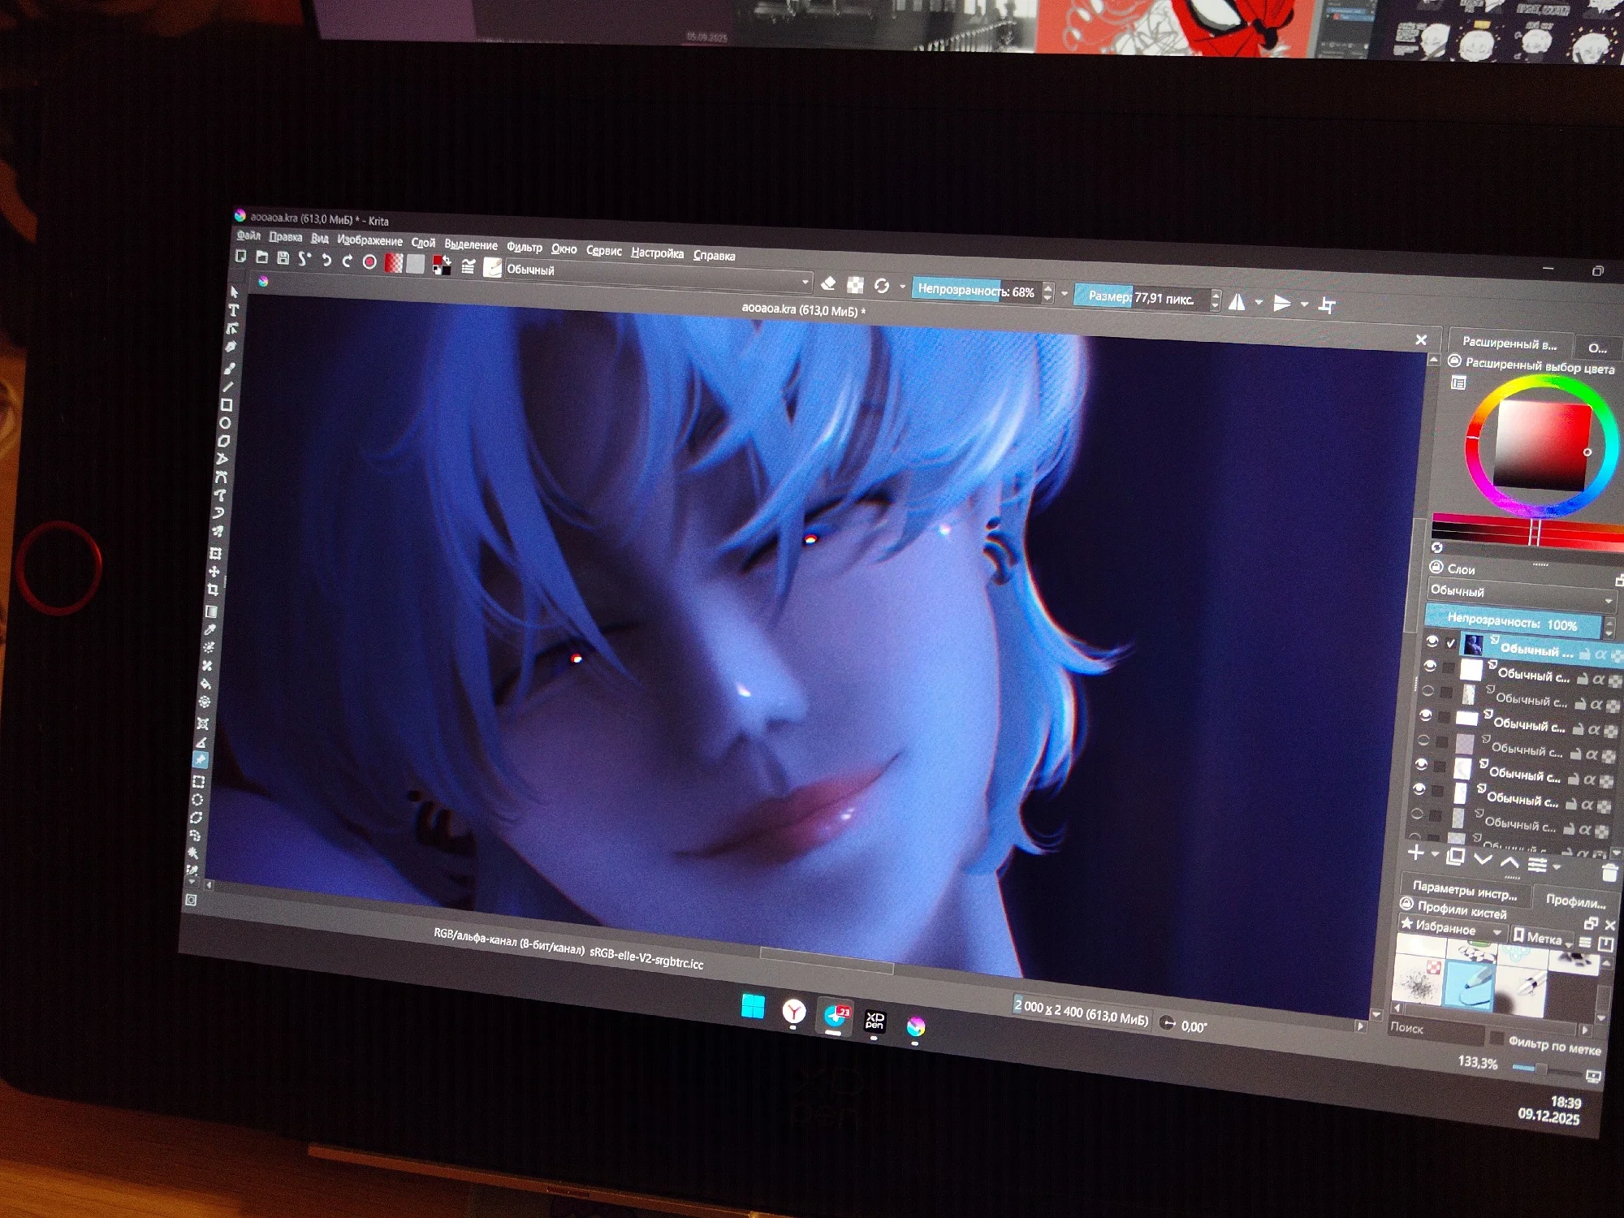Image resolution: width=1624 pixels, height=1218 pixels.
Task: Adjust the brush Непрозрачность 68% slider
Action: coord(975,290)
